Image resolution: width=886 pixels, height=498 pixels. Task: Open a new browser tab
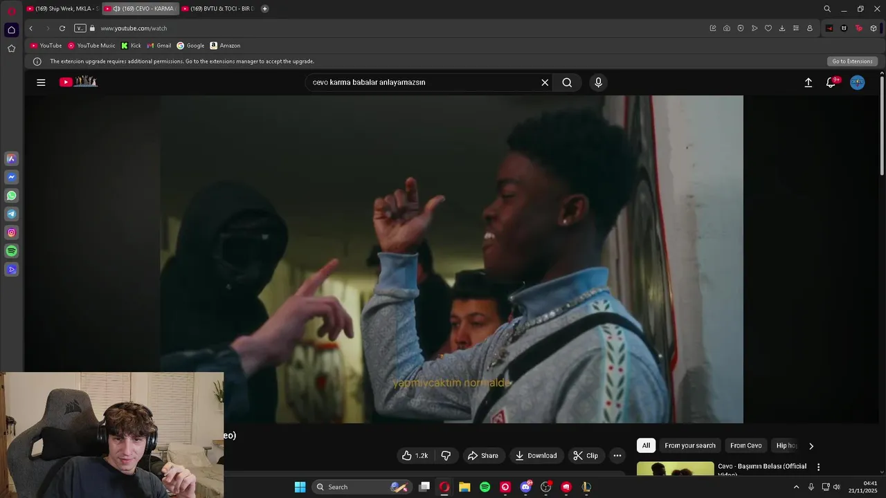click(264, 9)
